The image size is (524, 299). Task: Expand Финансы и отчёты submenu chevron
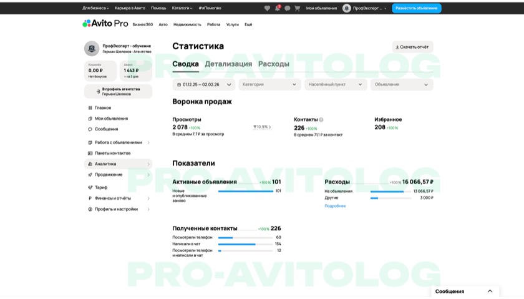pos(148,199)
